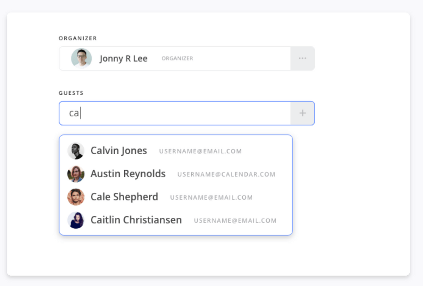Click Calvin Jones's email address
The height and width of the screenshot is (286, 423).
(200, 151)
